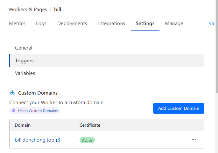The image size is (218, 153).
Task: Click the Active certificate status badge
Action: coord(87,140)
